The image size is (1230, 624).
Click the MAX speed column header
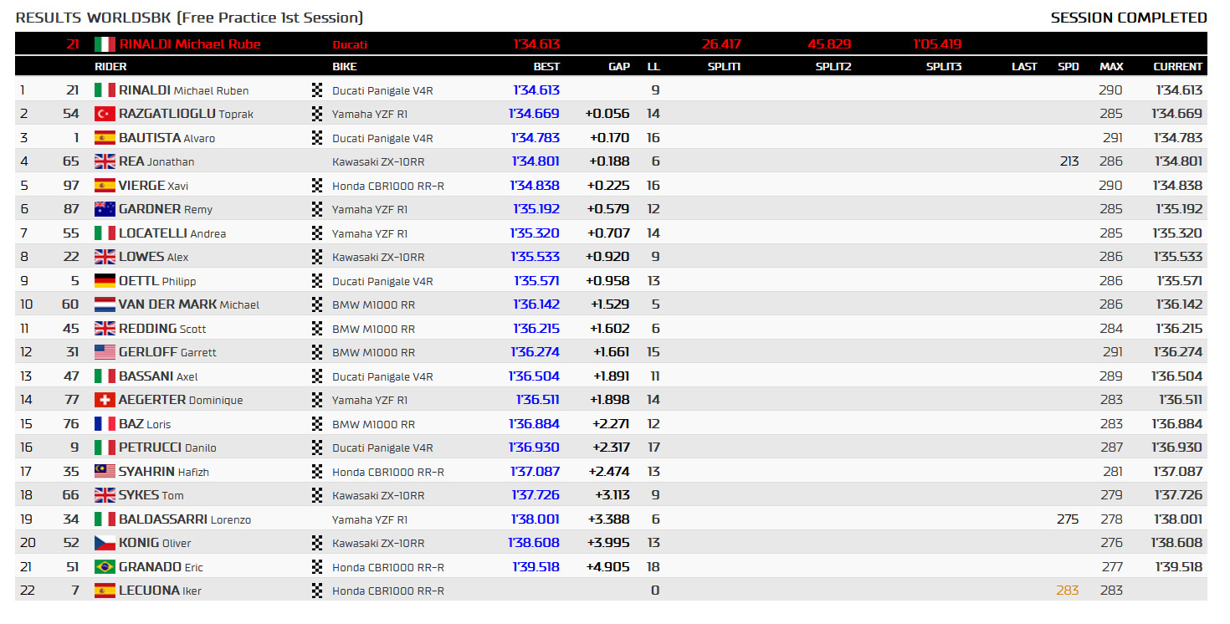coord(1111,67)
